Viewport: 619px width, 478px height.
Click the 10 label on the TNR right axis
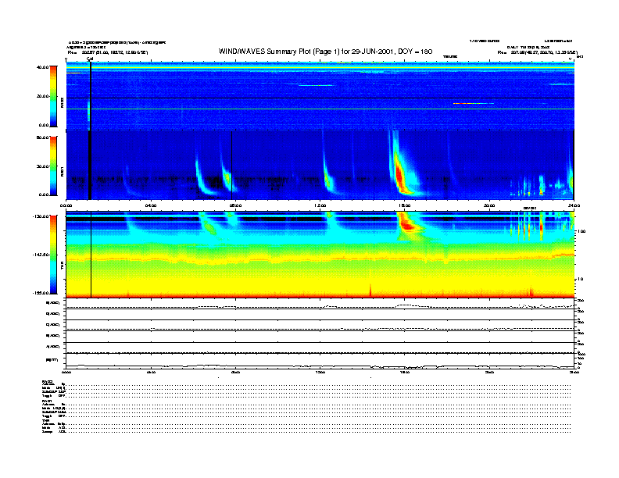(580, 279)
